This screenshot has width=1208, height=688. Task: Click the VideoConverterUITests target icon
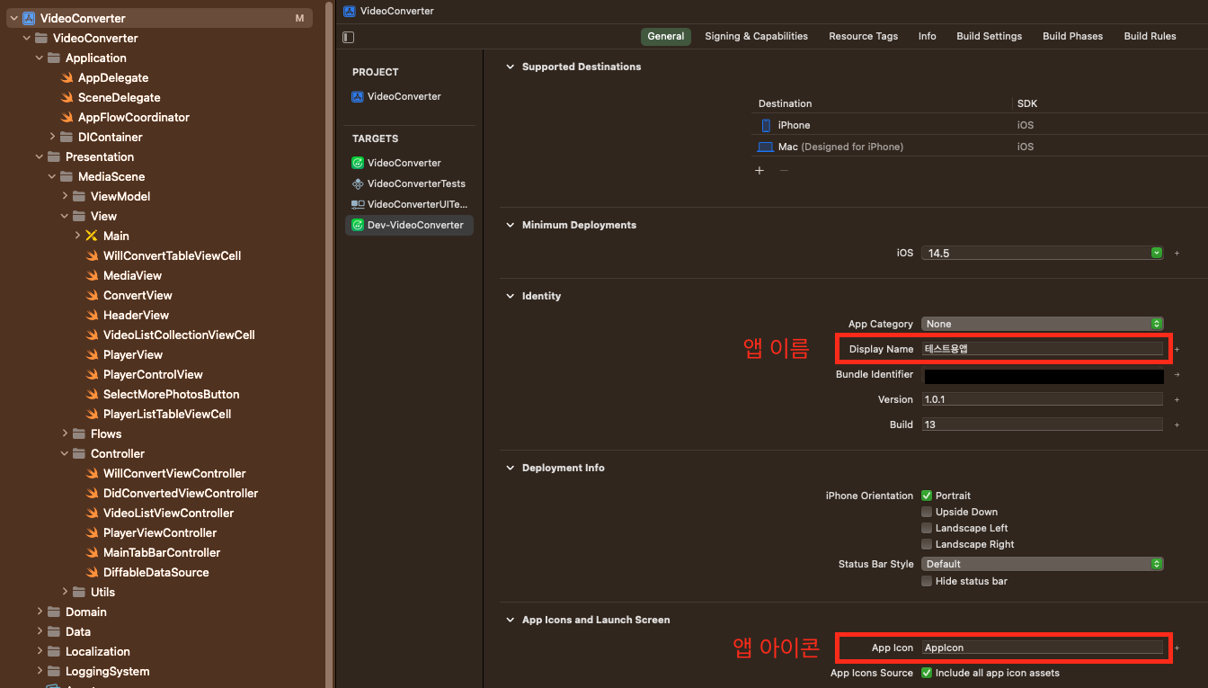[x=357, y=204]
